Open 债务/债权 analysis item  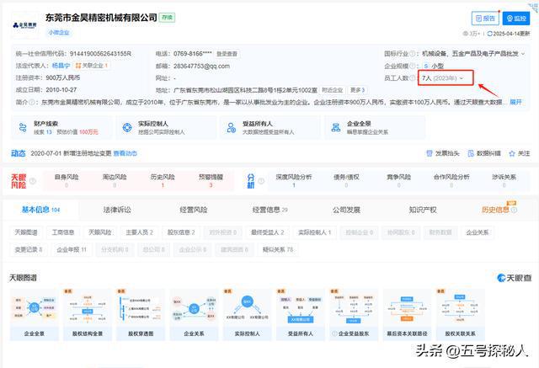coord(346,181)
